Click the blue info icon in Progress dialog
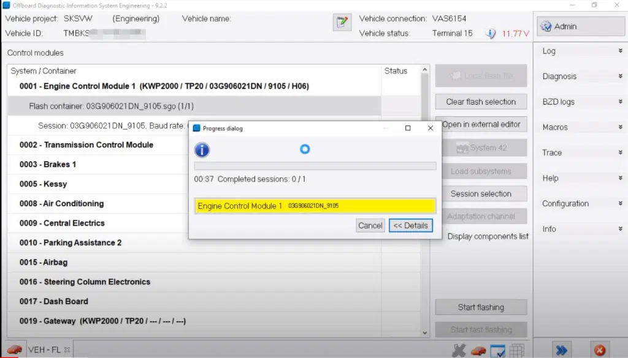The width and height of the screenshot is (628, 358). point(202,150)
